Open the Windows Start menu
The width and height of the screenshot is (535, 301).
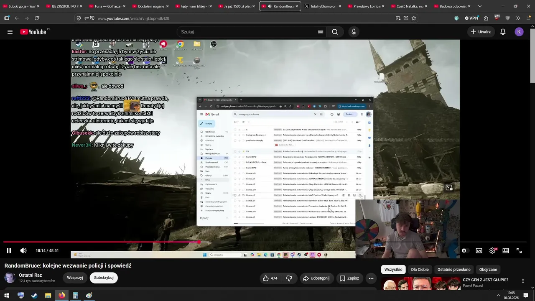(7, 296)
